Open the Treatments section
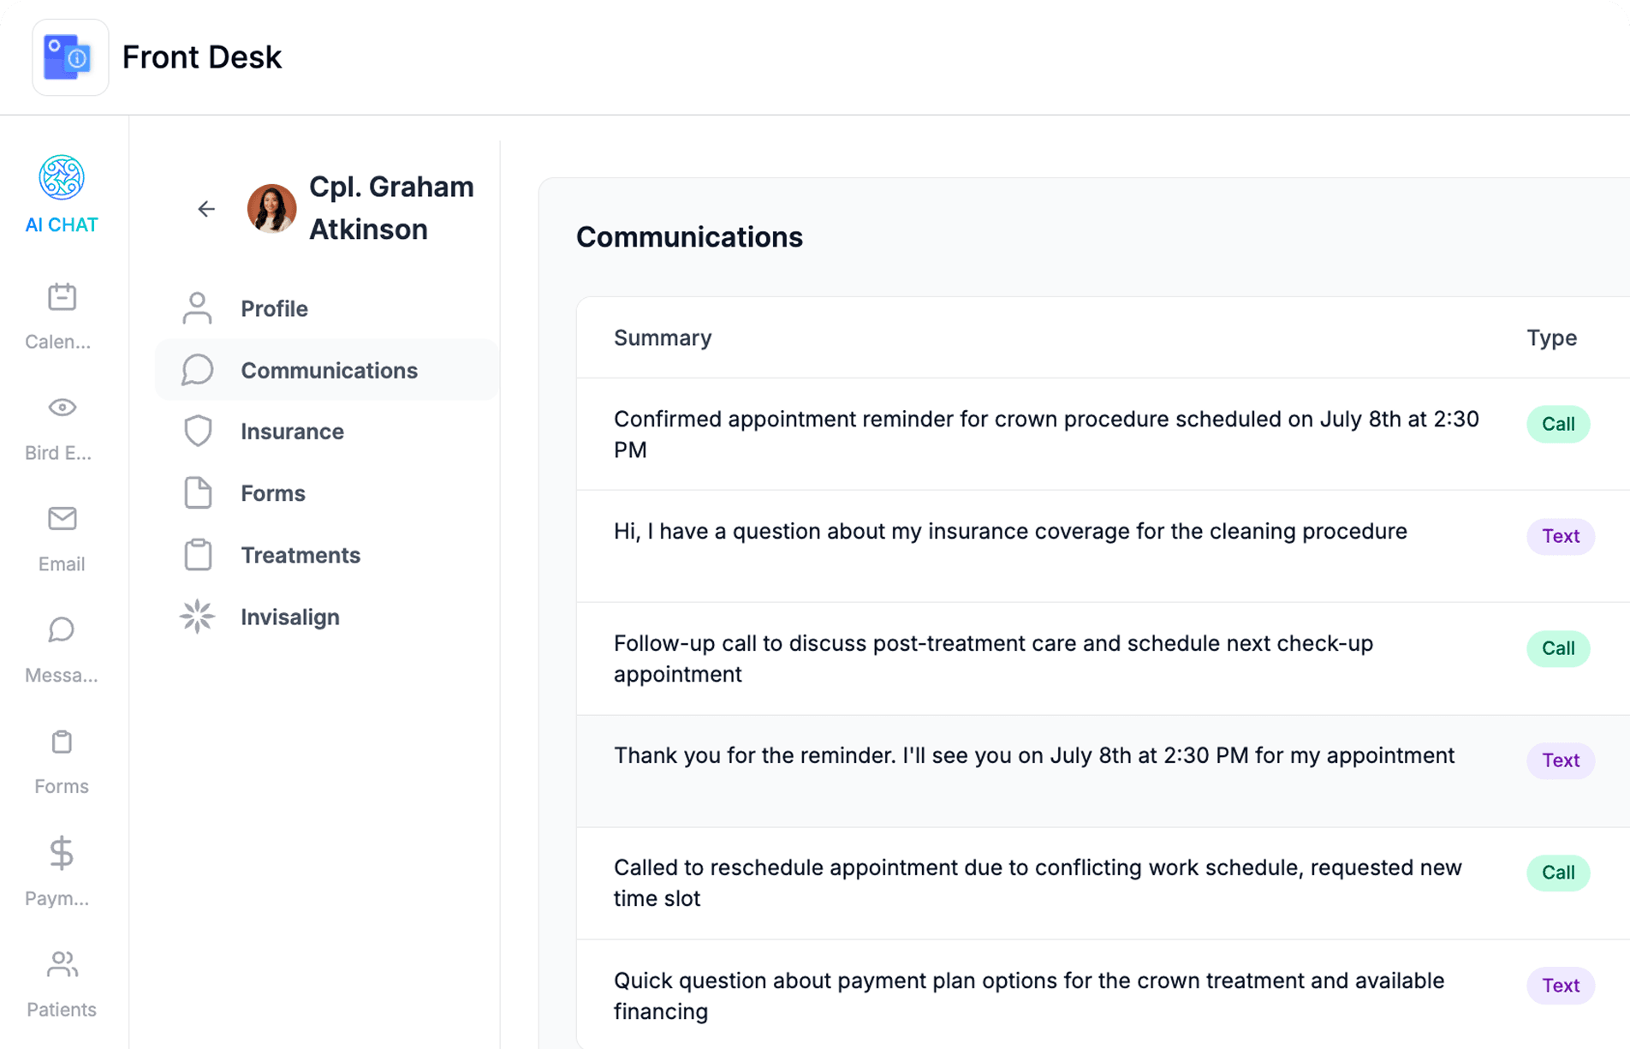This screenshot has height=1049, width=1630. (300, 555)
